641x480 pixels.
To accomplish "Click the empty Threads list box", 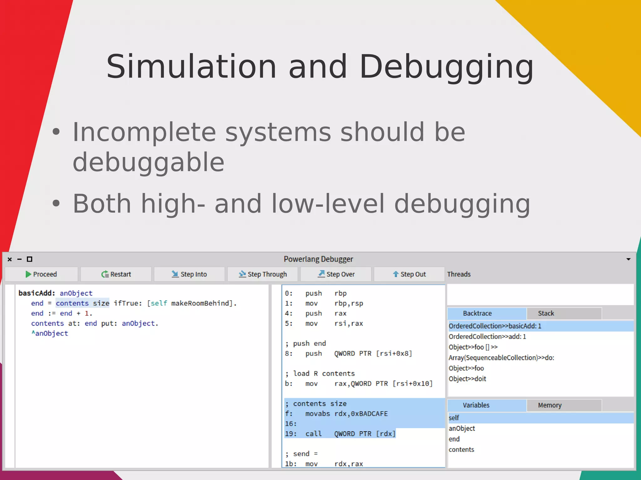I will 541,294.
